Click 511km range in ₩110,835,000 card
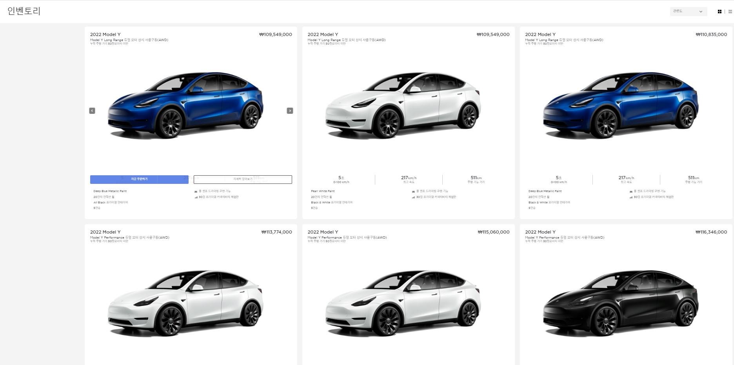The width and height of the screenshot is (734, 365). pyautogui.click(x=694, y=180)
